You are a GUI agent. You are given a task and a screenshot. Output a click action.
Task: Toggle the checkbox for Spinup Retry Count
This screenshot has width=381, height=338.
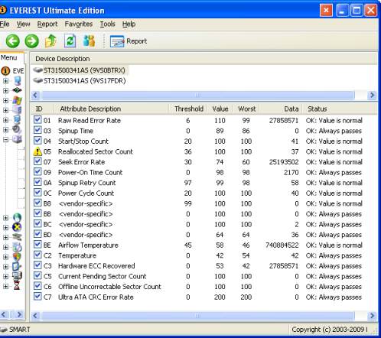37,182
